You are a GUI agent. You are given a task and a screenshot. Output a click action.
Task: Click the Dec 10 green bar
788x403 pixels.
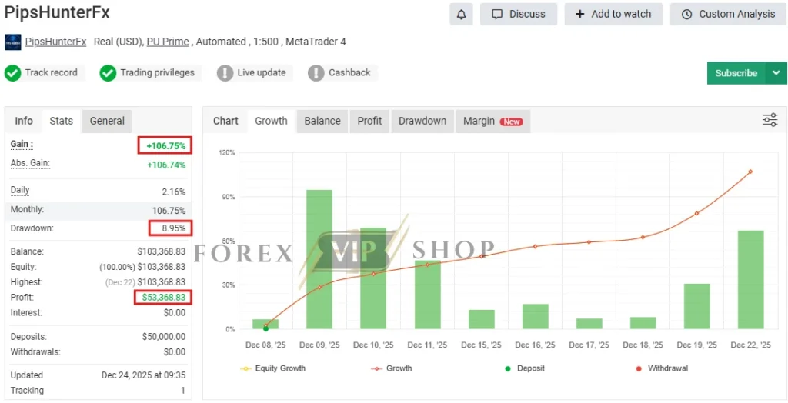click(x=373, y=279)
